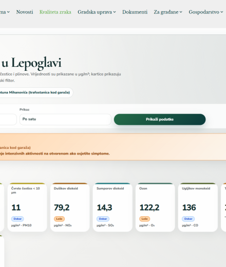
Task: Click the Loše badge on the NO₂ card
Action: pyautogui.click(x=59, y=219)
